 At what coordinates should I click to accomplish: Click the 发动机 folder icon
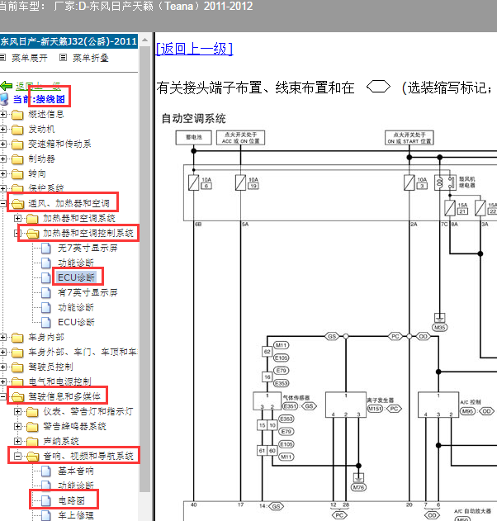click(17, 130)
